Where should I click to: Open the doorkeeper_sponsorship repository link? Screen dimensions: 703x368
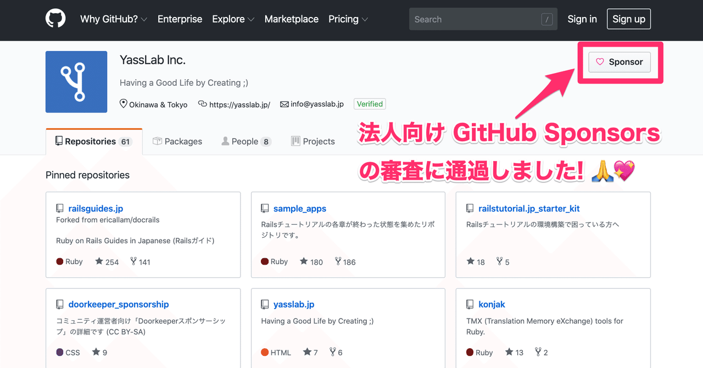point(119,304)
